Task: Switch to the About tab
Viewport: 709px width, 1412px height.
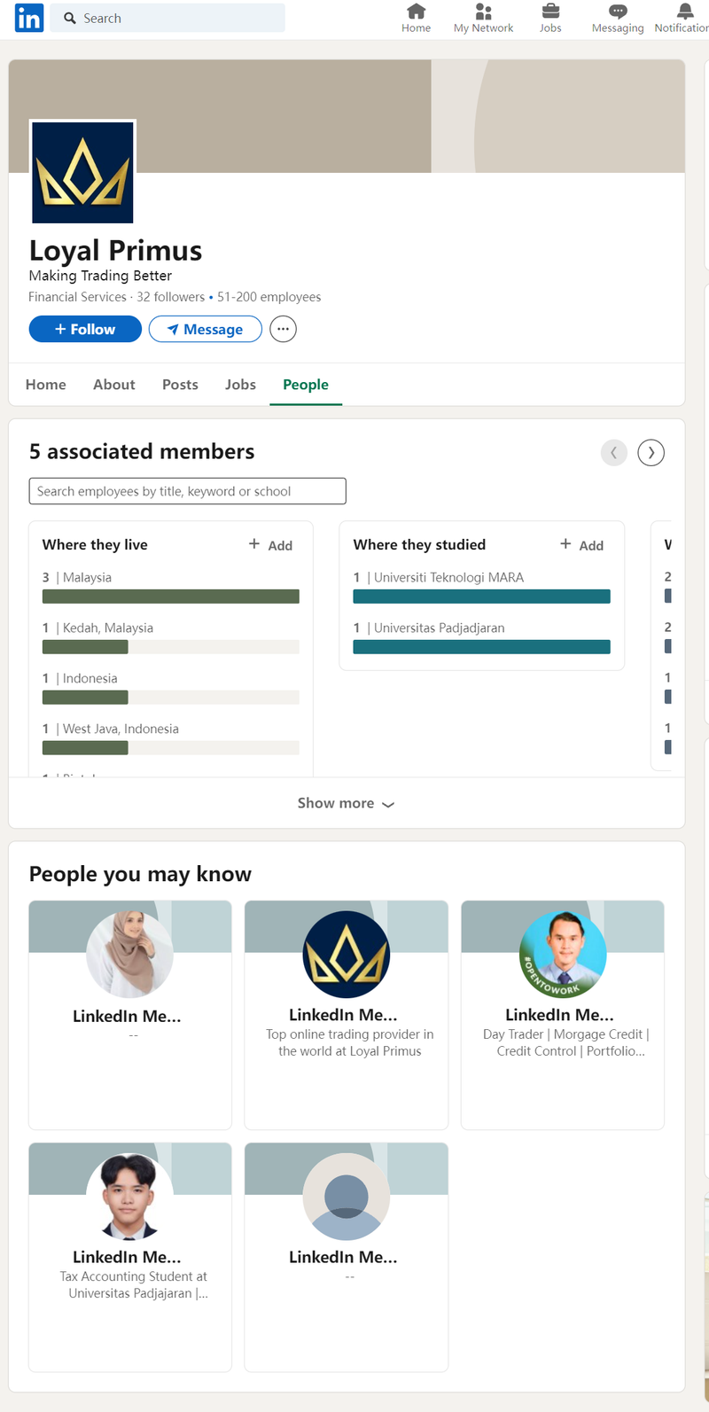Action: [114, 385]
